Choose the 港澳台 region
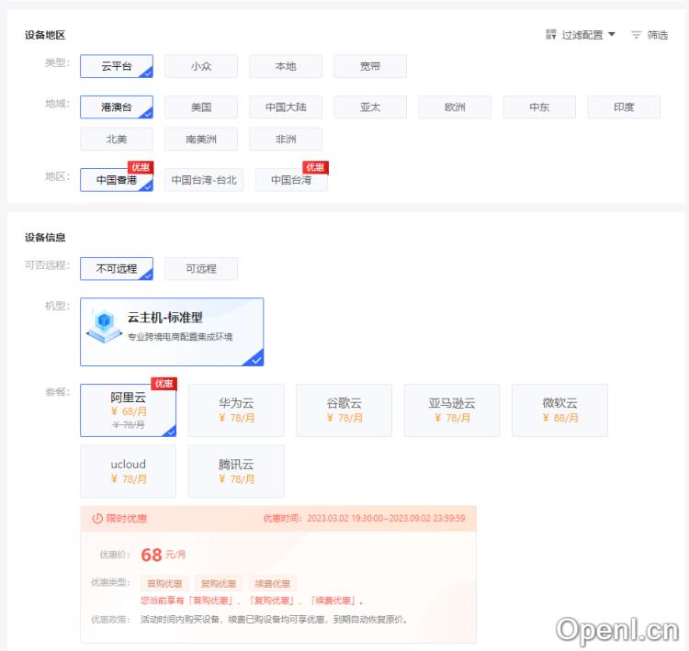 117,107
